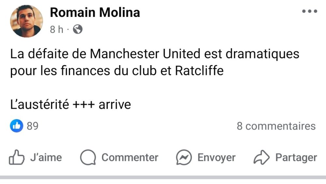
Task: Click the 'La défaite de Manchester United' line
Action: (155, 54)
